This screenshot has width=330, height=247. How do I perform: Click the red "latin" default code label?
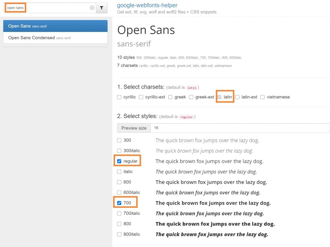(192, 88)
